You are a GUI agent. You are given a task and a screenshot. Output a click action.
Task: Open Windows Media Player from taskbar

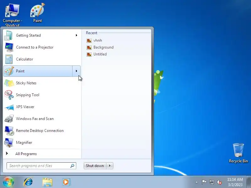[x=66, y=182]
